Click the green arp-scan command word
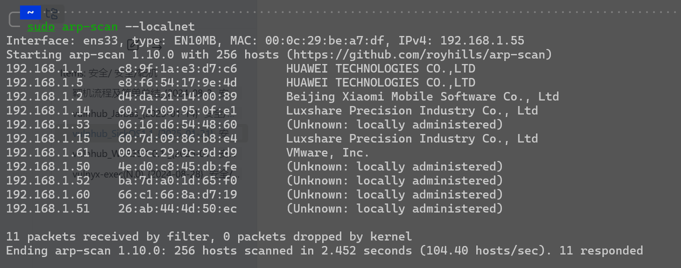The width and height of the screenshot is (681, 268). point(90,26)
